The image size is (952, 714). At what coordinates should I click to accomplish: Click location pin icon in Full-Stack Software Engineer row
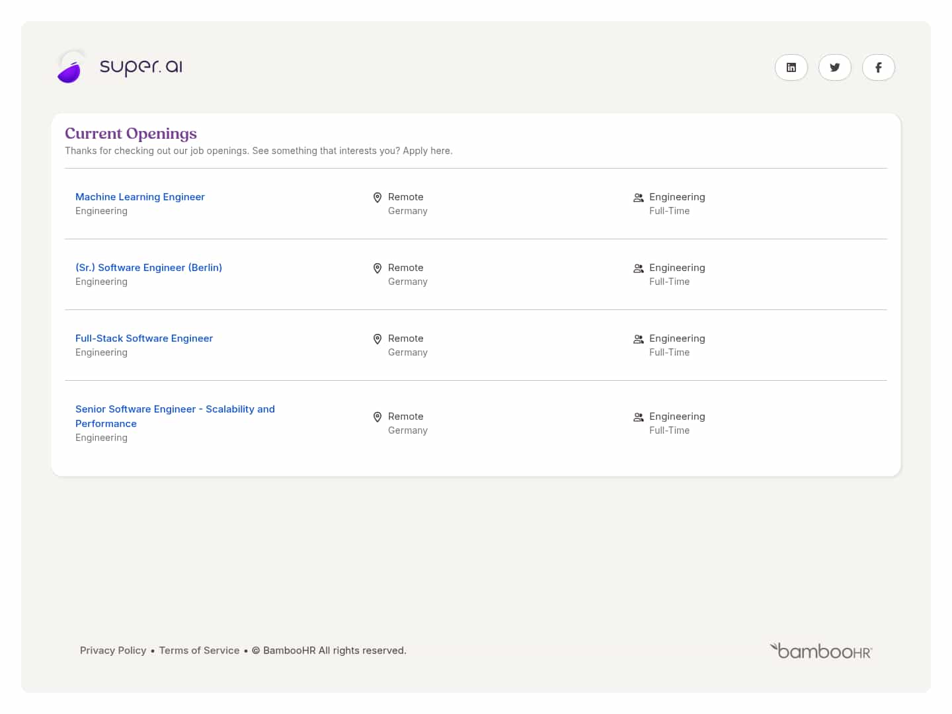[x=377, y=339]
